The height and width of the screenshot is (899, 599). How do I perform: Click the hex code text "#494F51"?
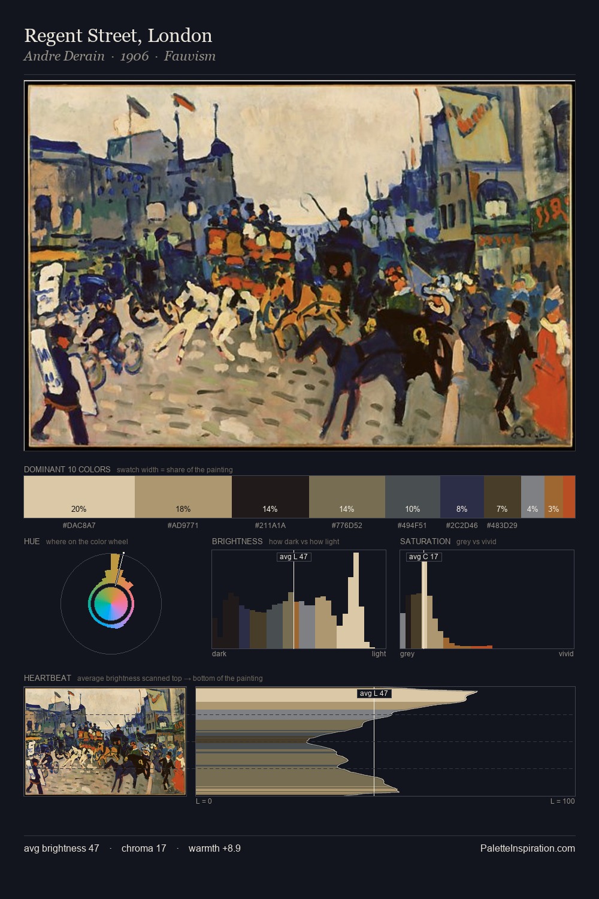(x=412, y=526)
